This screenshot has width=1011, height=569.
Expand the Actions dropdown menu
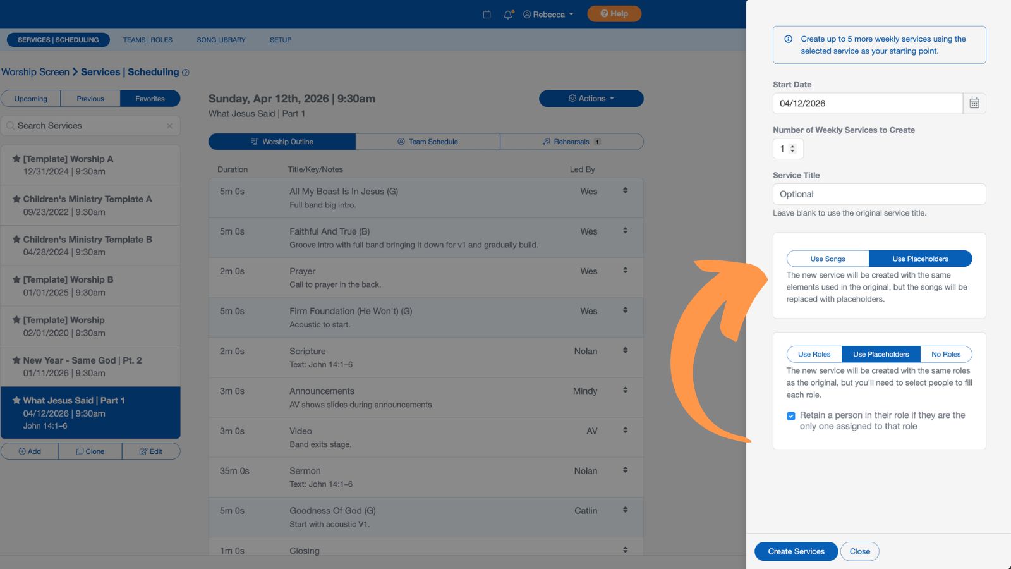(591, 99)
